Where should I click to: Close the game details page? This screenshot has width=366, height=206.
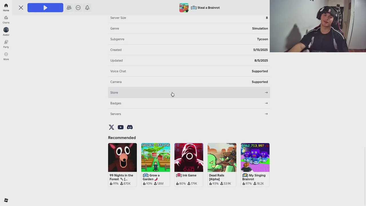(21, 8)
